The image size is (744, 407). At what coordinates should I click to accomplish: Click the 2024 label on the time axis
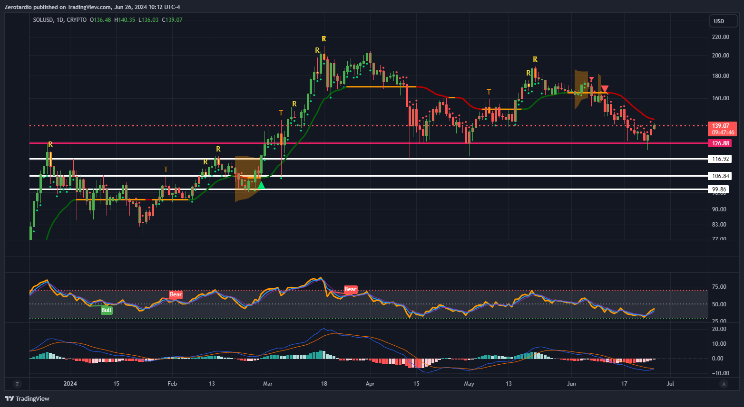tap(70, 384)
